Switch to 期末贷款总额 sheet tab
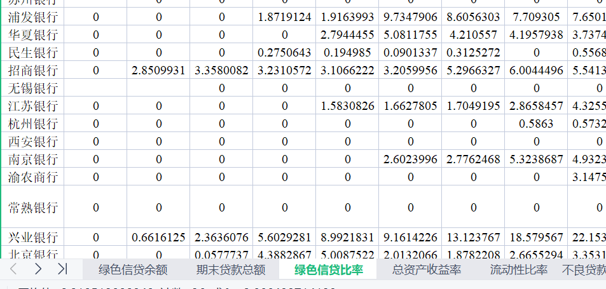This screenshot has width=606, height=289. click(231, 269)
